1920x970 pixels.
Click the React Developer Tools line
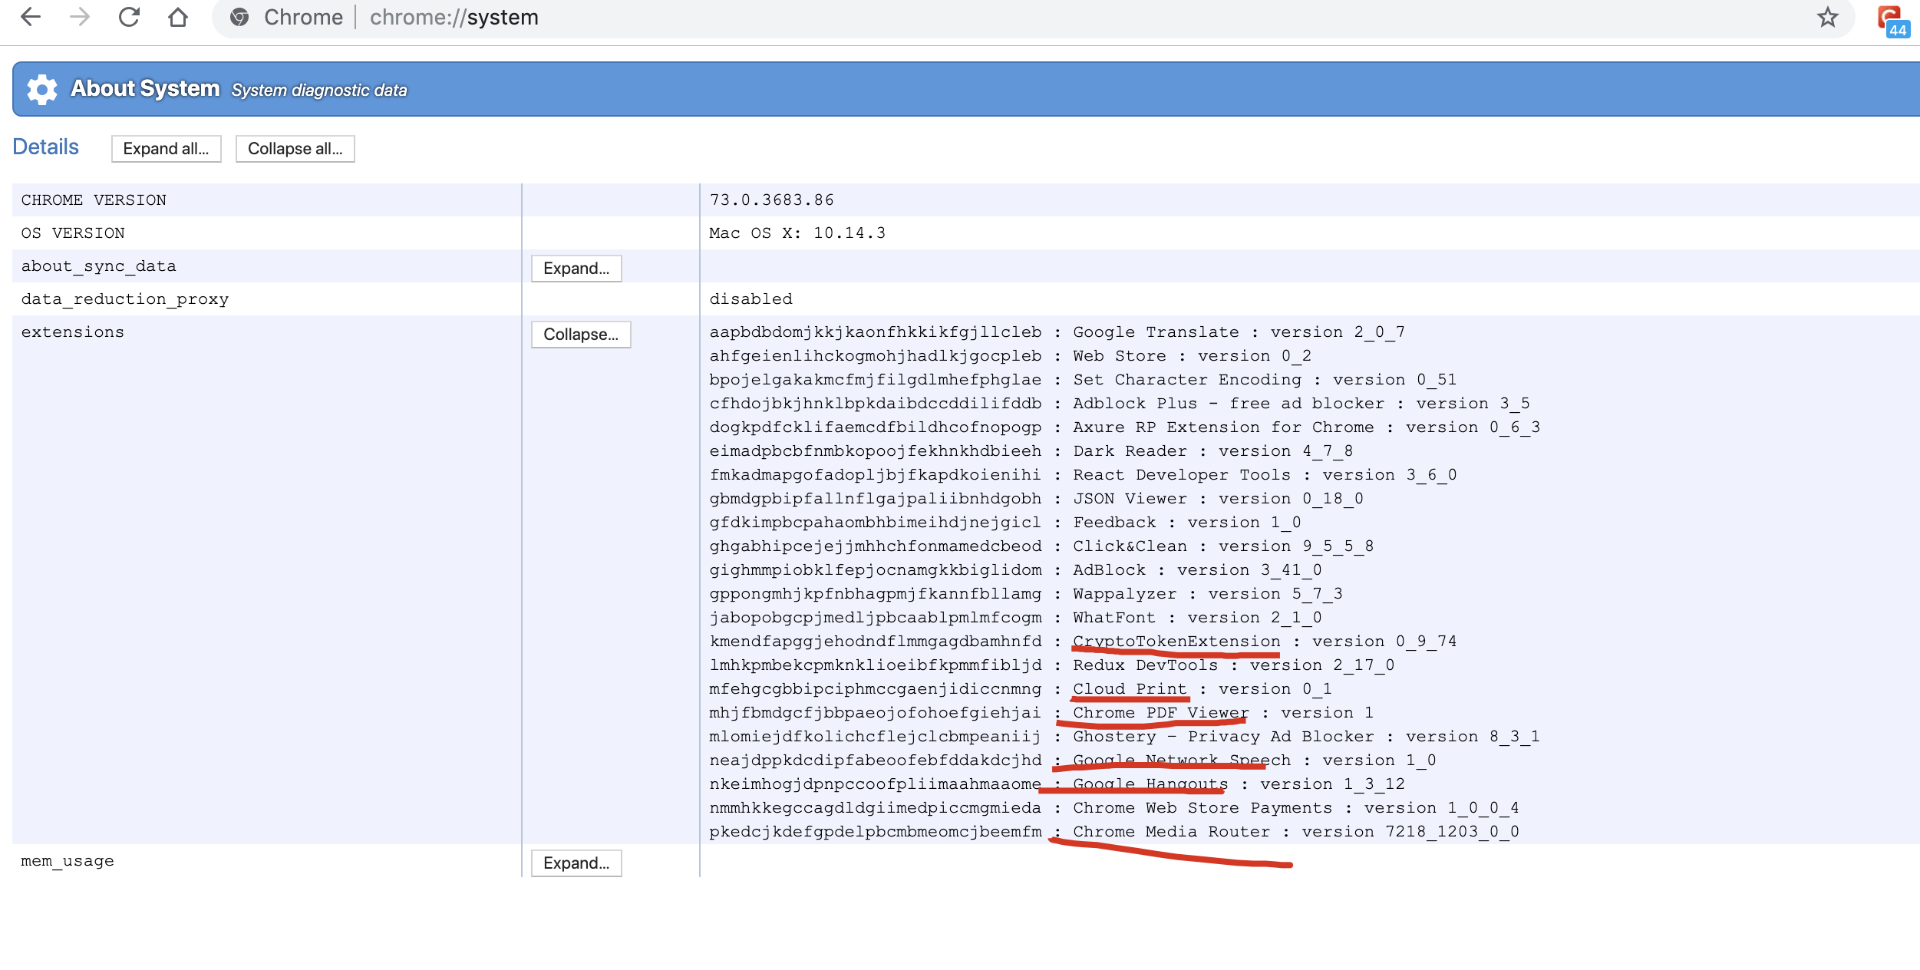[1083, 475]
